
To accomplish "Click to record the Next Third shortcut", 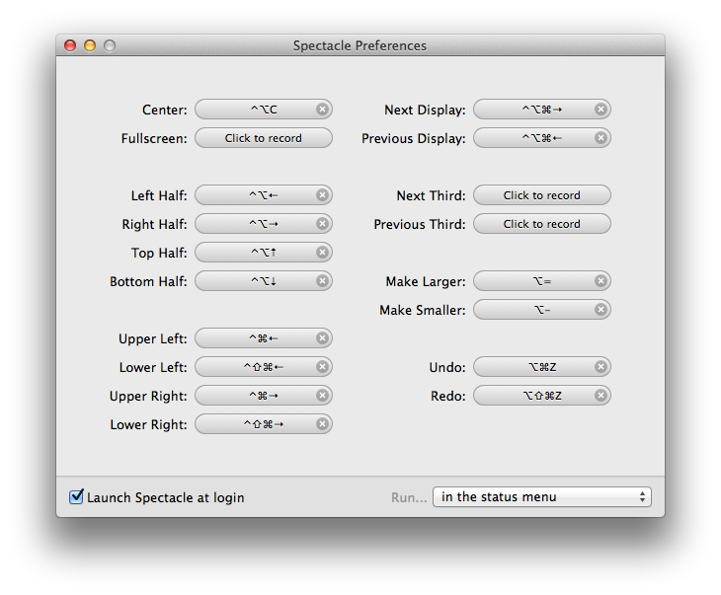I will 541,195.
